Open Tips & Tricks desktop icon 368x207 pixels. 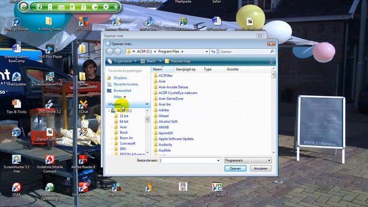[17, 107]
